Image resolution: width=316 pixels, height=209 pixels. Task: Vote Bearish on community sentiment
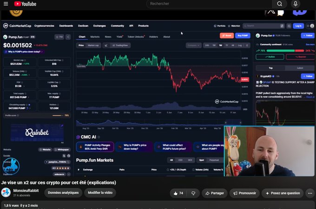[x=300, y=57]
